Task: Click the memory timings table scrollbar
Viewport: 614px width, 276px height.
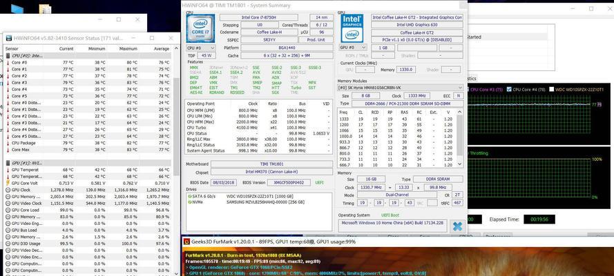Action: coord(460,138)
